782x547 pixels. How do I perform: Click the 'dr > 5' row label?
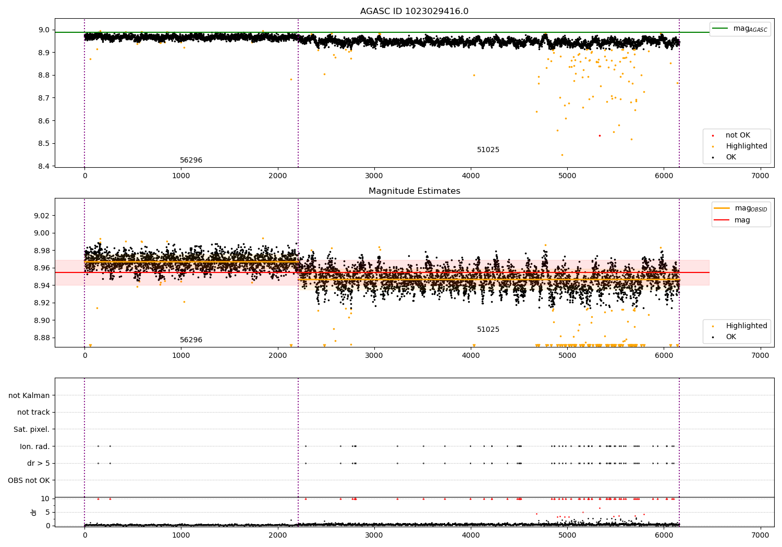click(x=39, y=464)
